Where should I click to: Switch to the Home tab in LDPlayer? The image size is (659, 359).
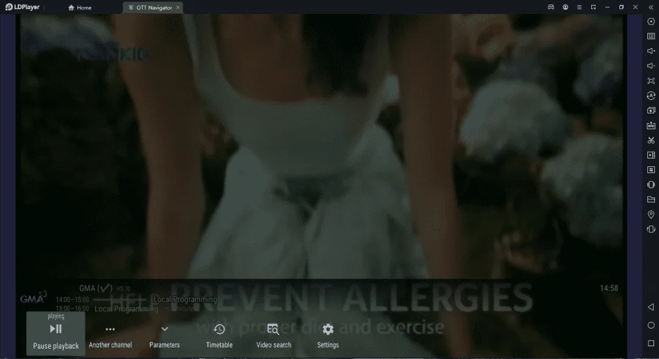[x=80, y=7]
